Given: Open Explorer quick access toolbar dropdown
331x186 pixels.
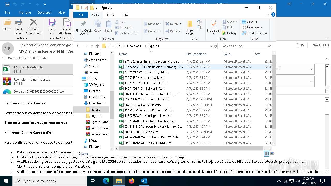Looking at the screenshot, I should pos(96,8).
